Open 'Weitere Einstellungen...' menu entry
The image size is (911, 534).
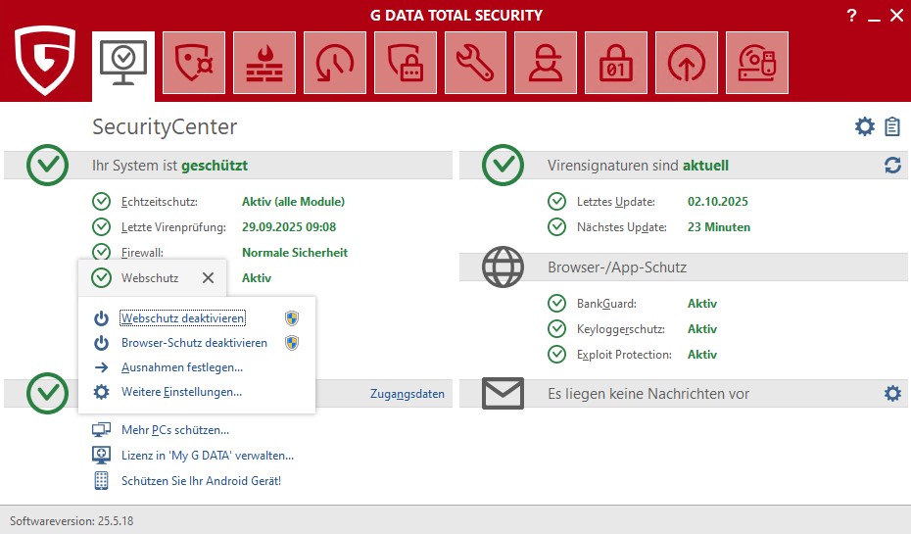pyautogui.click(x=181, y=392)
